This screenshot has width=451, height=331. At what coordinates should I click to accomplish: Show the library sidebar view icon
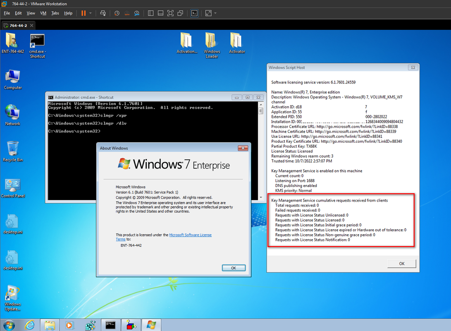(x=151, y=13)
